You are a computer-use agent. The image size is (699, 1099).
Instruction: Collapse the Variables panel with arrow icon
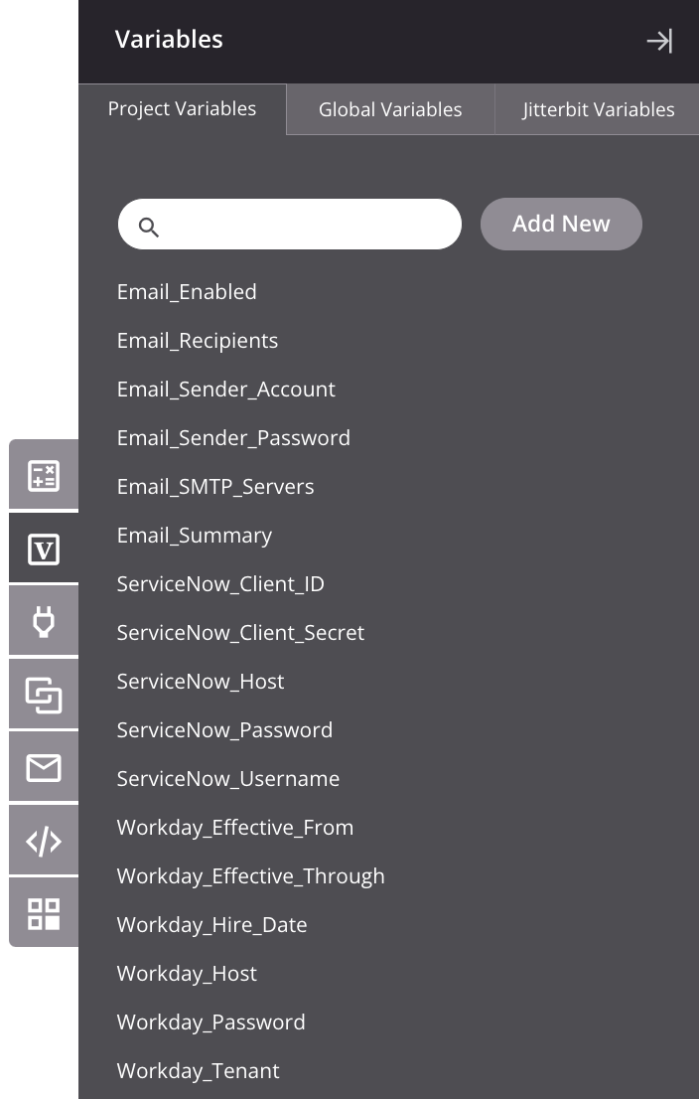coord(659,41)
